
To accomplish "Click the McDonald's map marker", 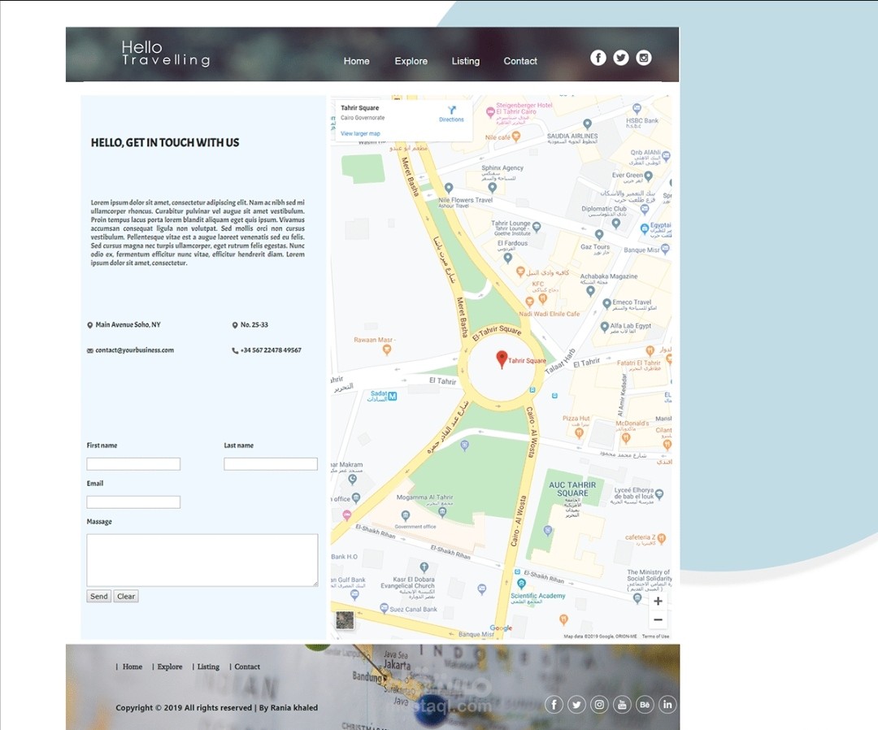I will (625, 438).
